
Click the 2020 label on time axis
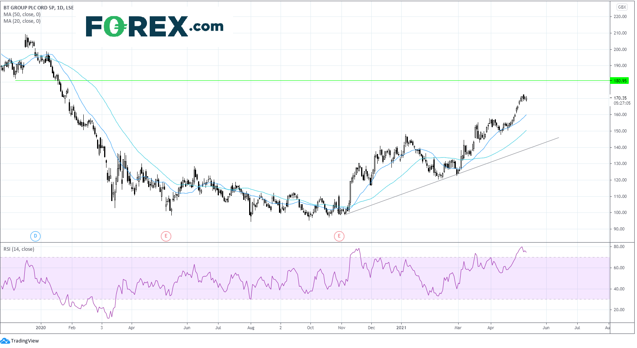point(40,328)
